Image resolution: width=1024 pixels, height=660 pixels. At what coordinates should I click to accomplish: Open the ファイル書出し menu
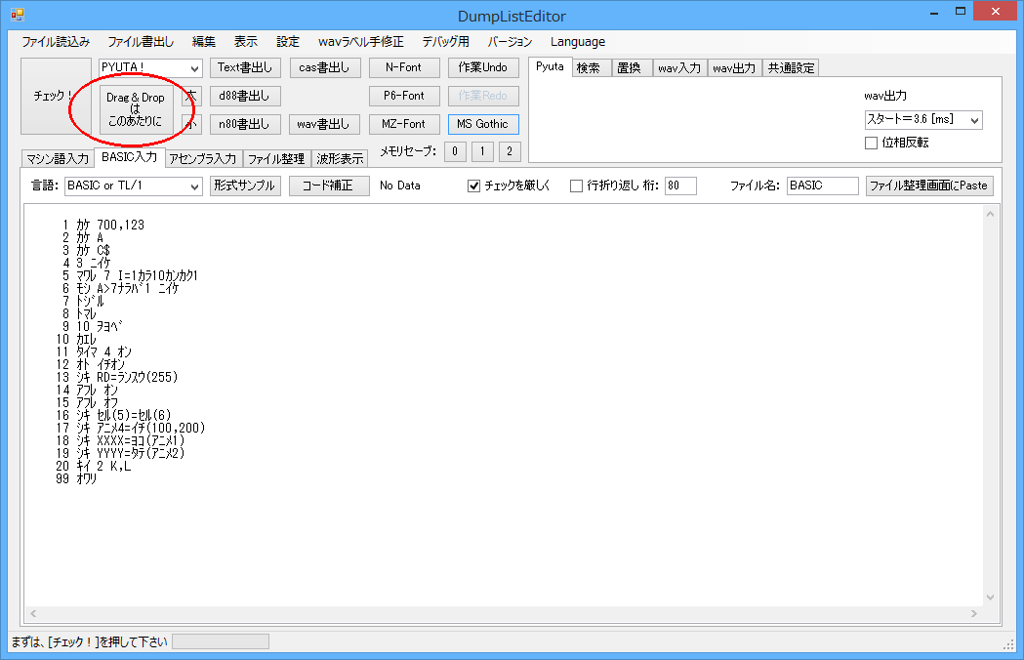pos(141,42)
